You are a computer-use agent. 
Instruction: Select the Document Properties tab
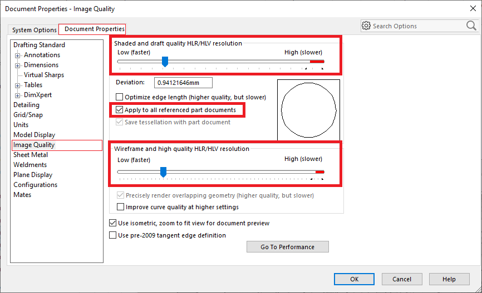pyautogui.click(x=94, y=29)
